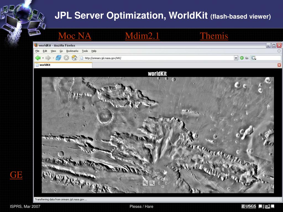
Task: Open the Help menu
Action: pos(94,51)
